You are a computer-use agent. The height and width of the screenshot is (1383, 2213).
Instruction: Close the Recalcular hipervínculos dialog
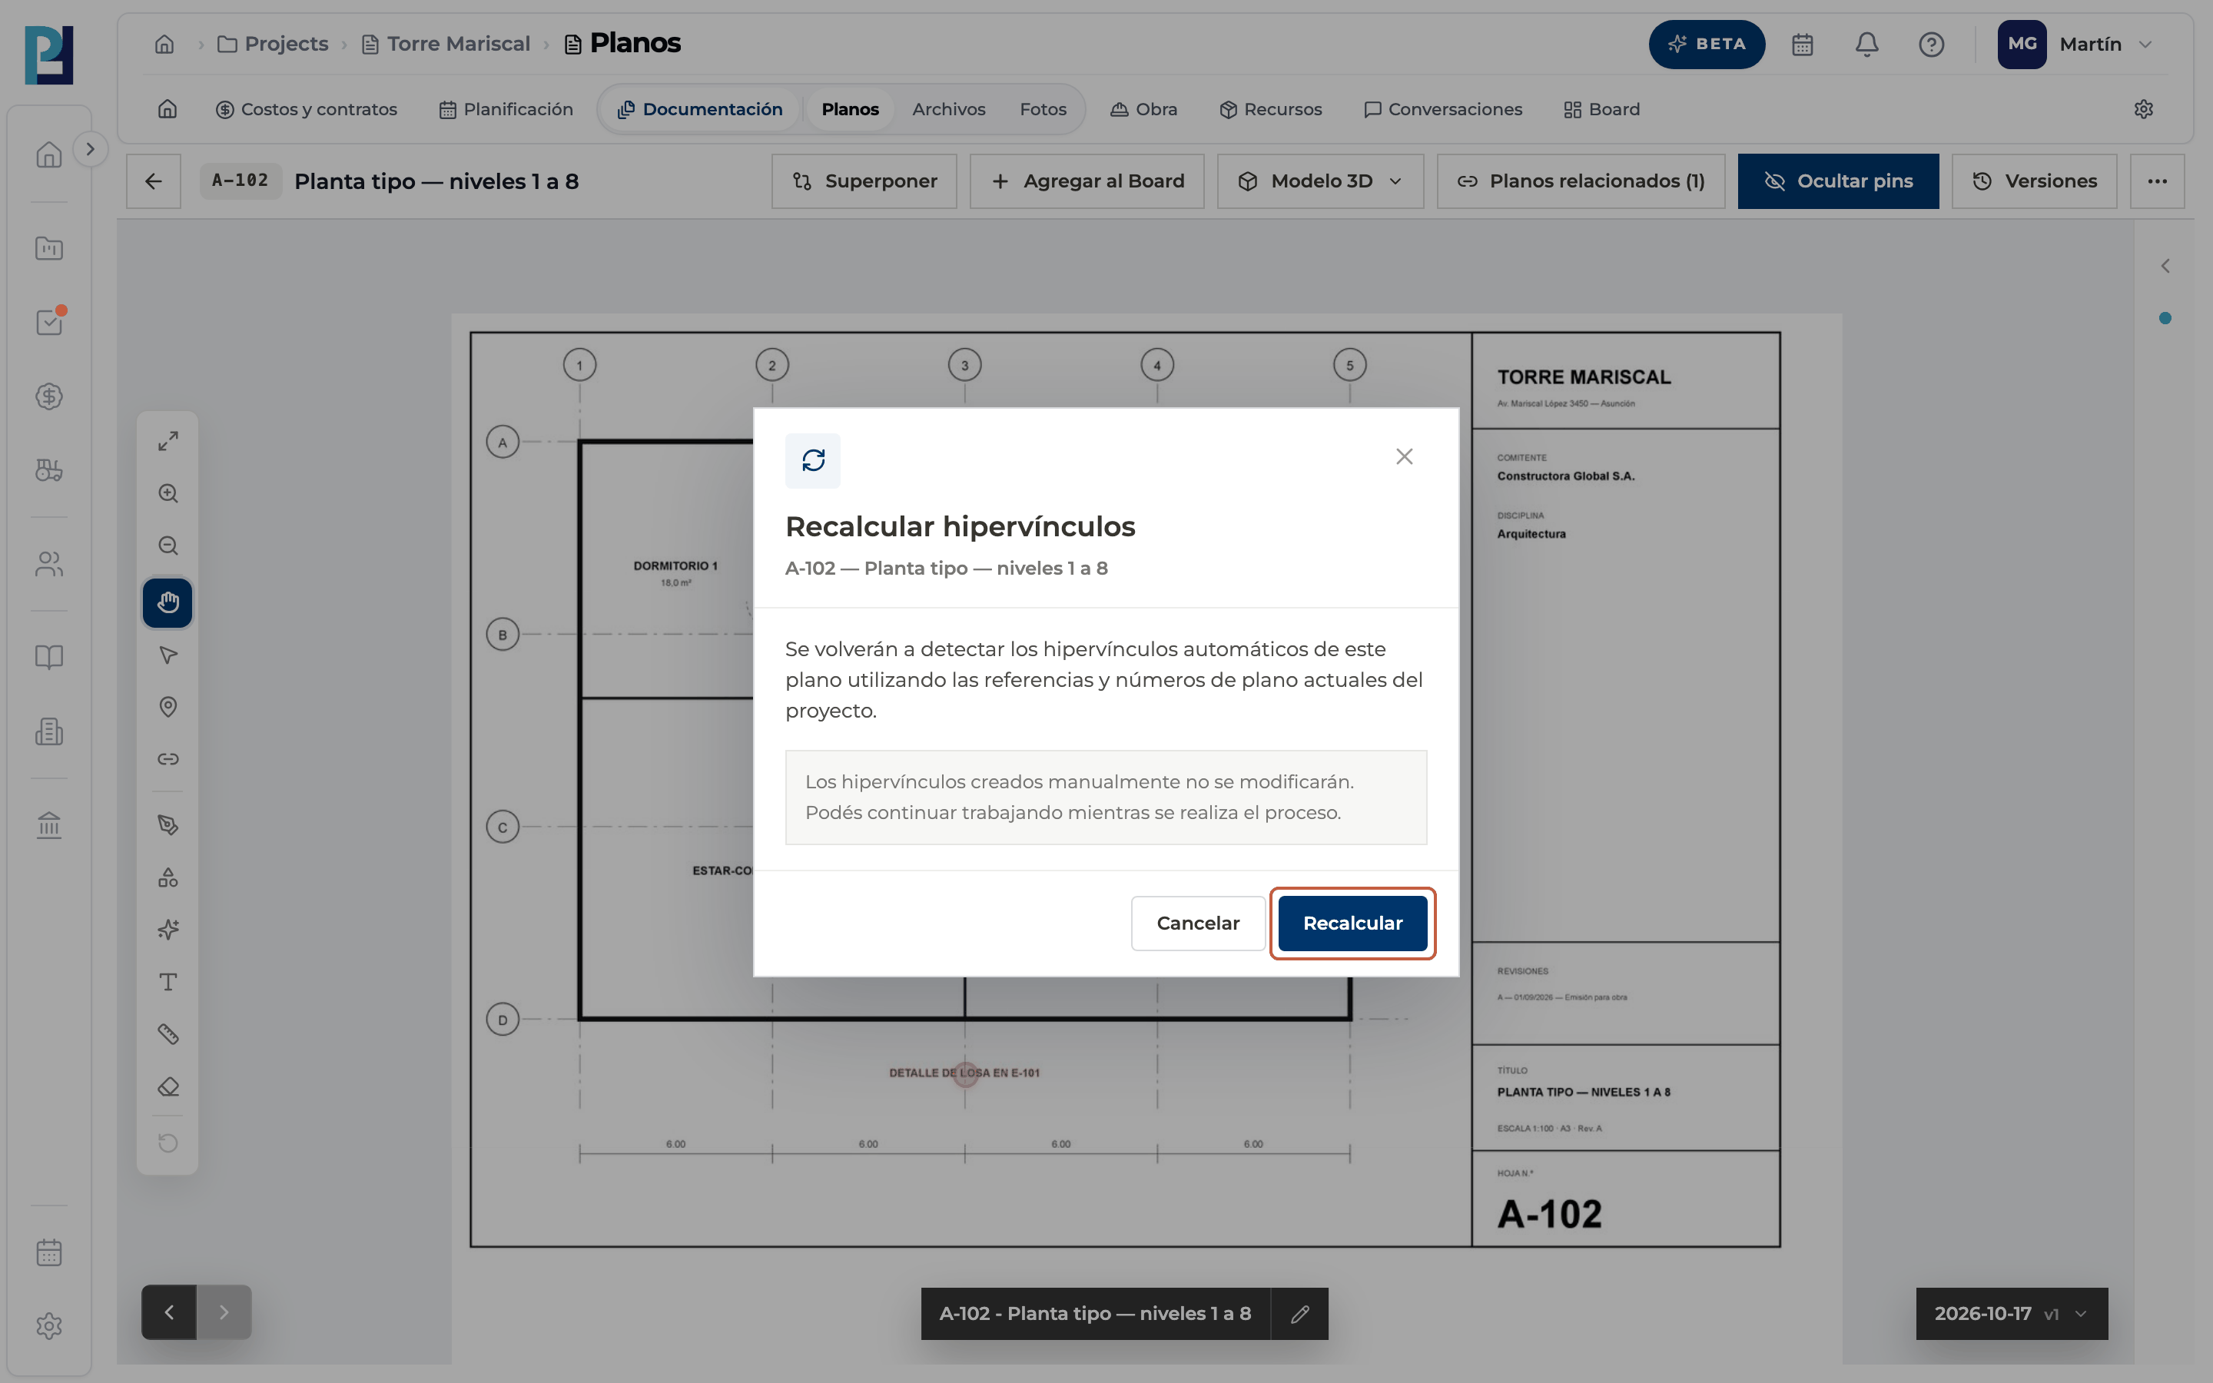[x=1405, y=456]
